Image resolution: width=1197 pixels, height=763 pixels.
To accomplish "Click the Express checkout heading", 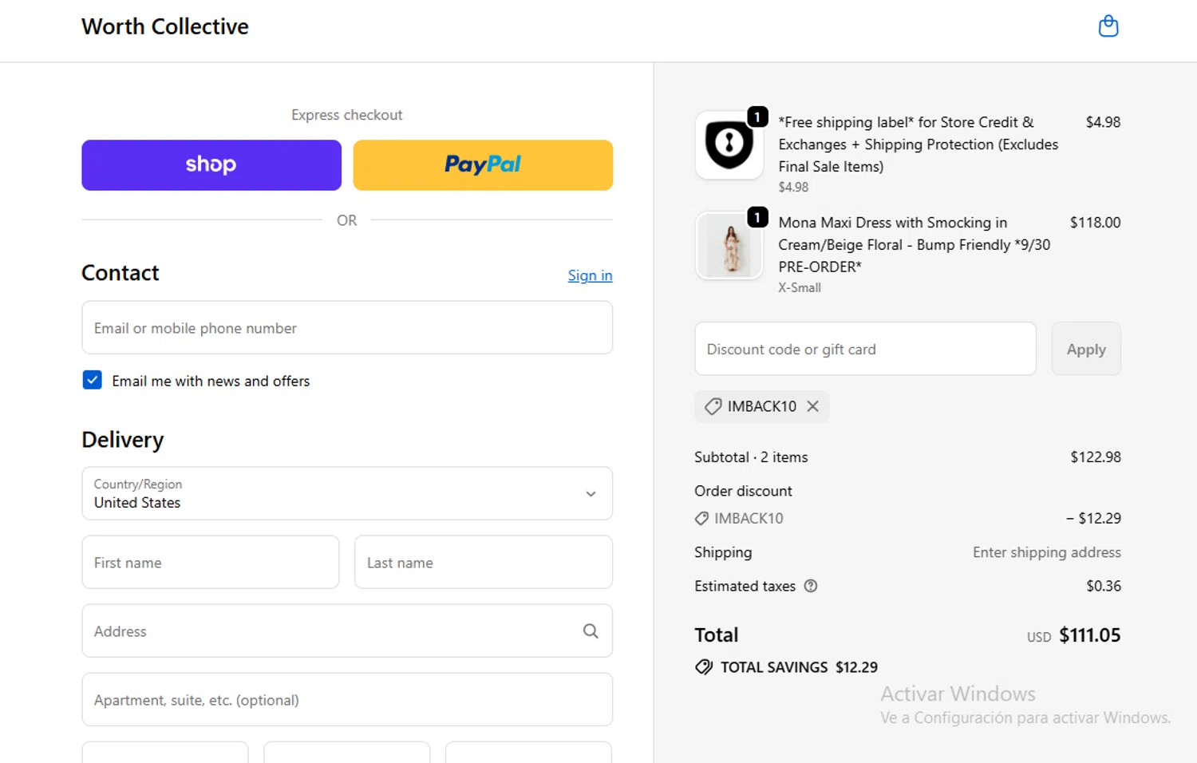I will pos(347,115).
